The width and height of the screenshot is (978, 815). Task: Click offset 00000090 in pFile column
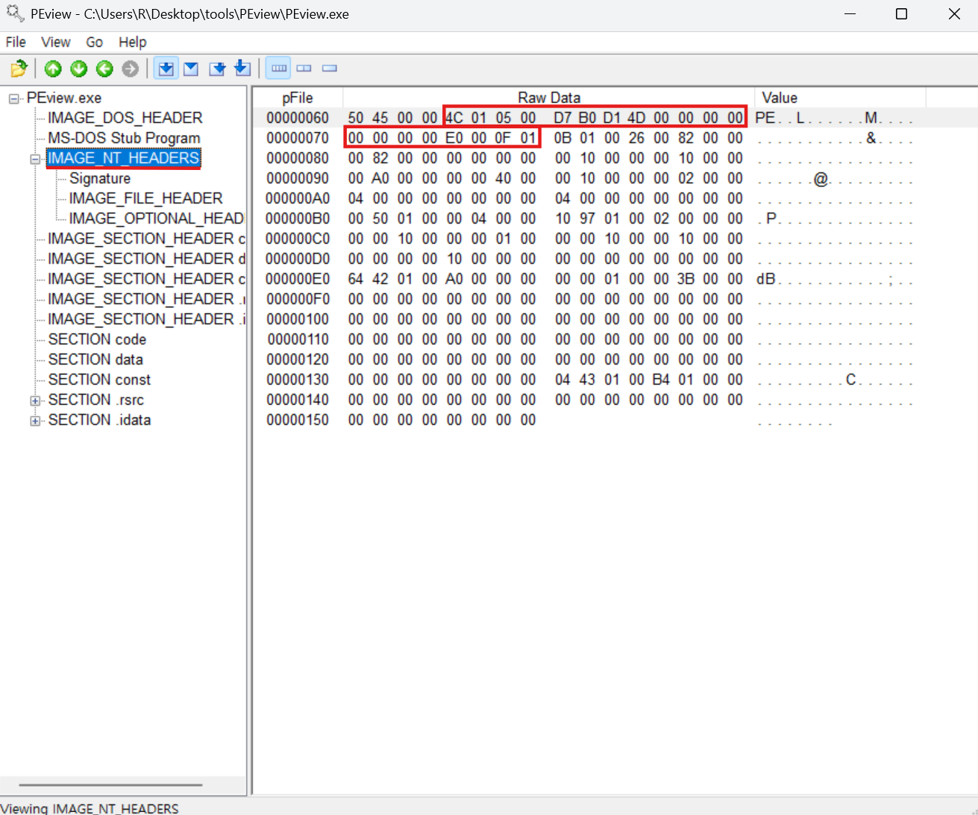(x=298, y=178)
